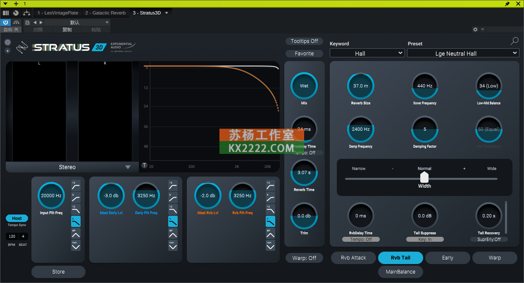Click the plus icon below the plugin gear
The height and width of the screenshot is (283, 524).
click(x=7, y=51)
